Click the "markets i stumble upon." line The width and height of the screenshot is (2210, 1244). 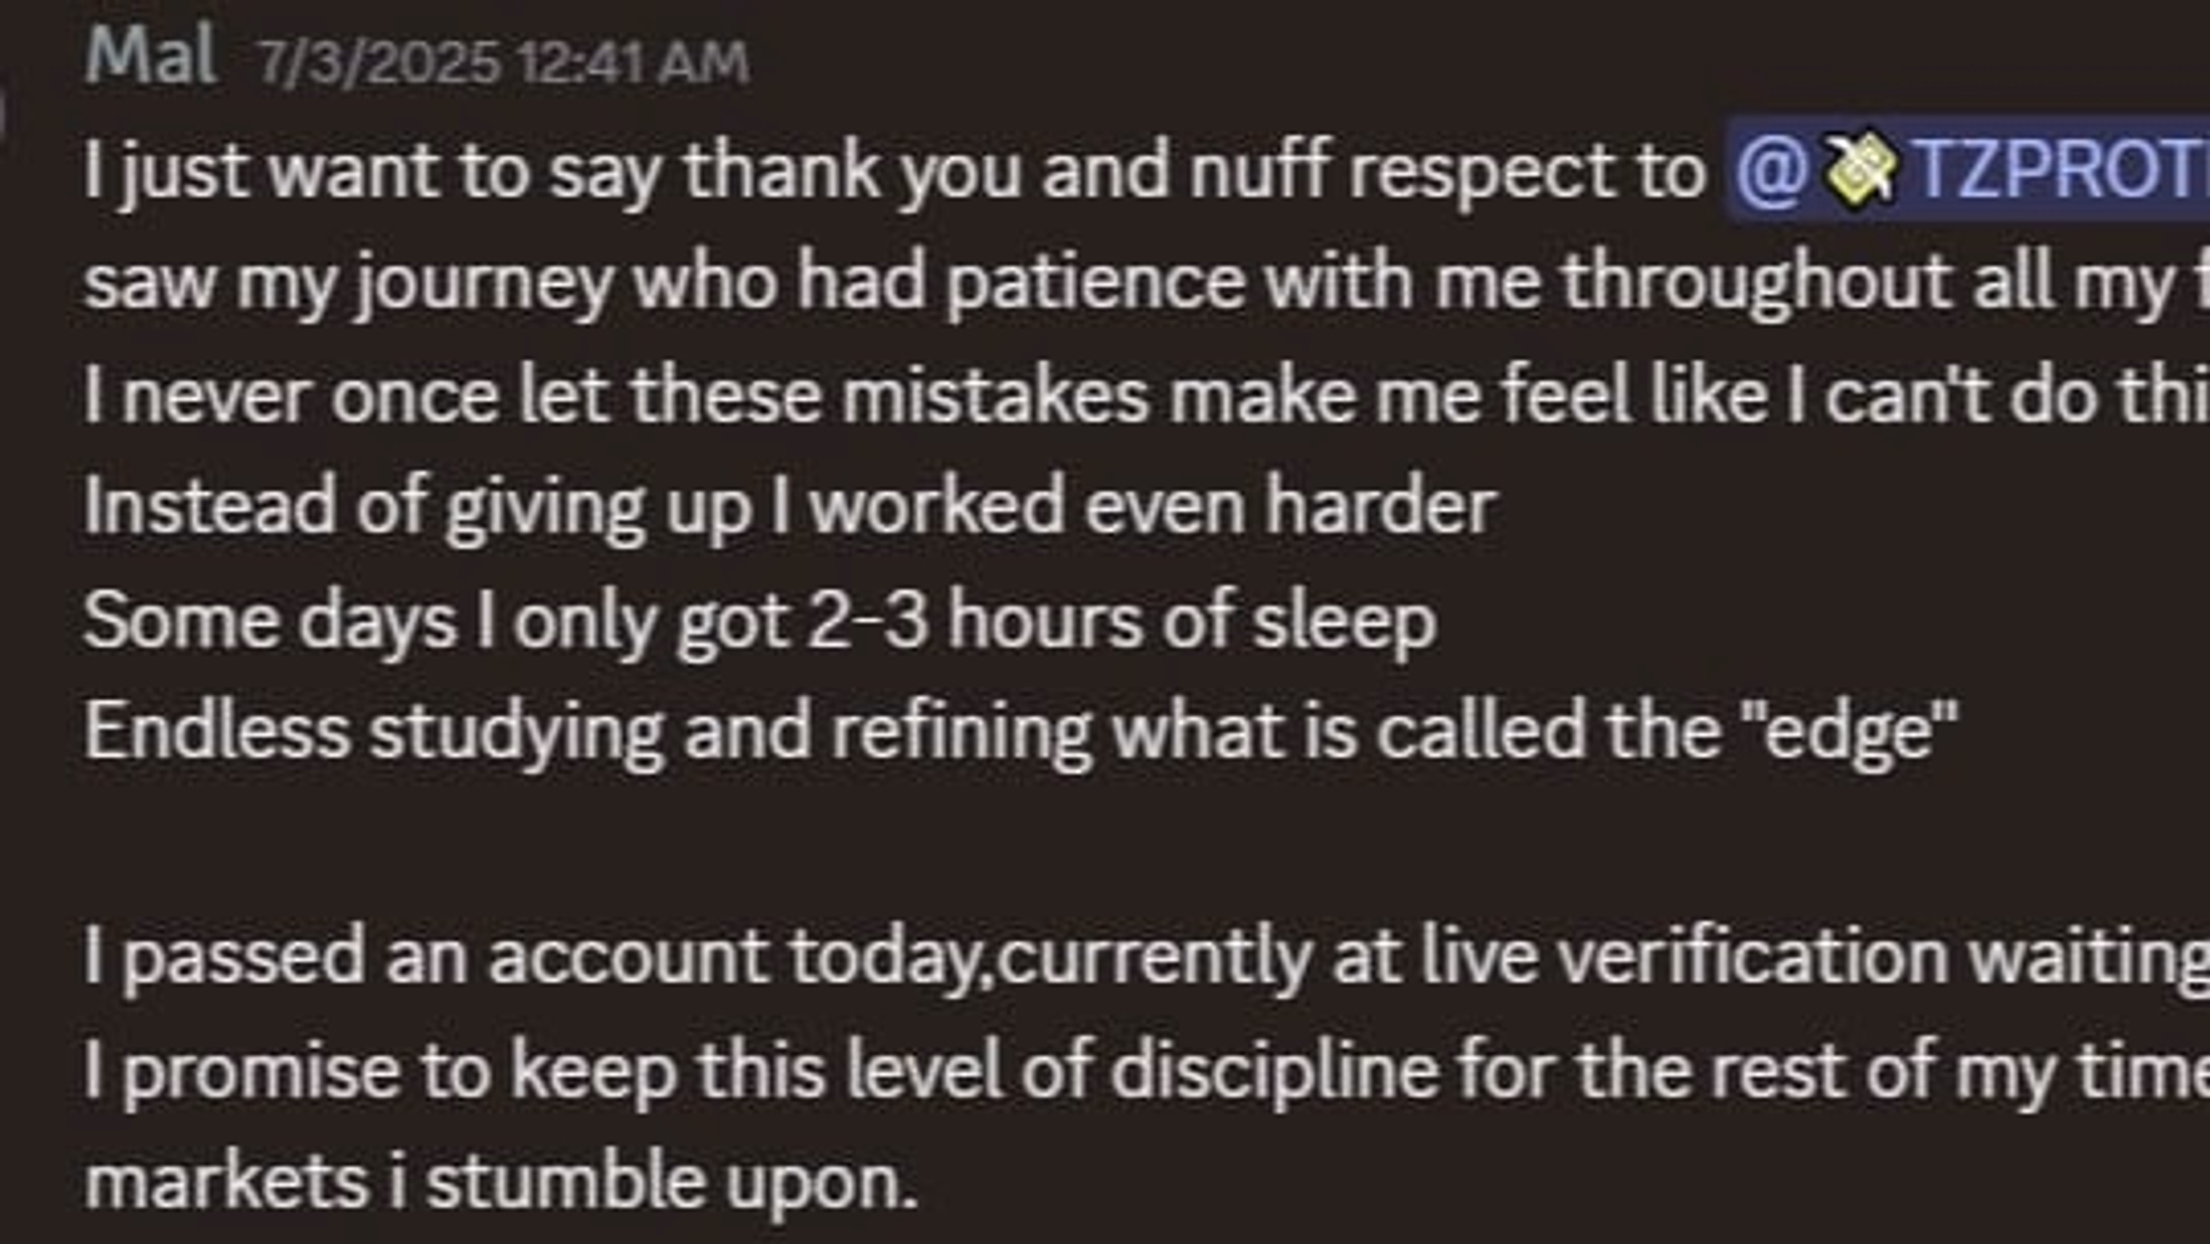(x=501, y=1184)
